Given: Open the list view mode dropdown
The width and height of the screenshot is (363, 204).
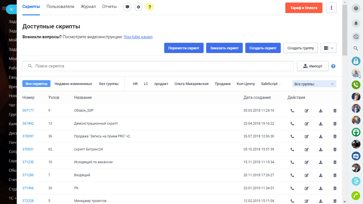Looking at the screenshot, I should (x=328, y=48).
